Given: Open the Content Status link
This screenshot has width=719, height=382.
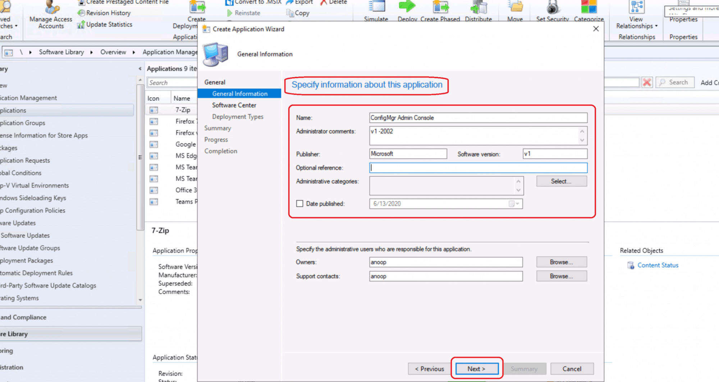Looking at the screenshot, I should click(x=658, y=265).
